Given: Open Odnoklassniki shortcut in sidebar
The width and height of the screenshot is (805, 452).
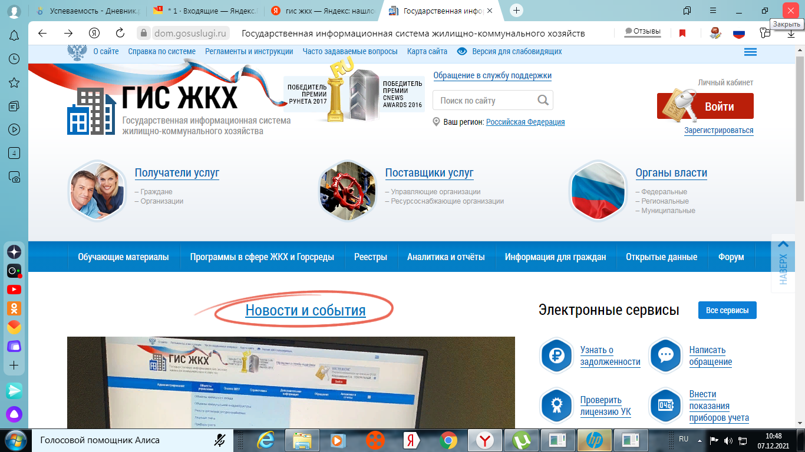Looking at the screenshot, I should pos(14,308).
